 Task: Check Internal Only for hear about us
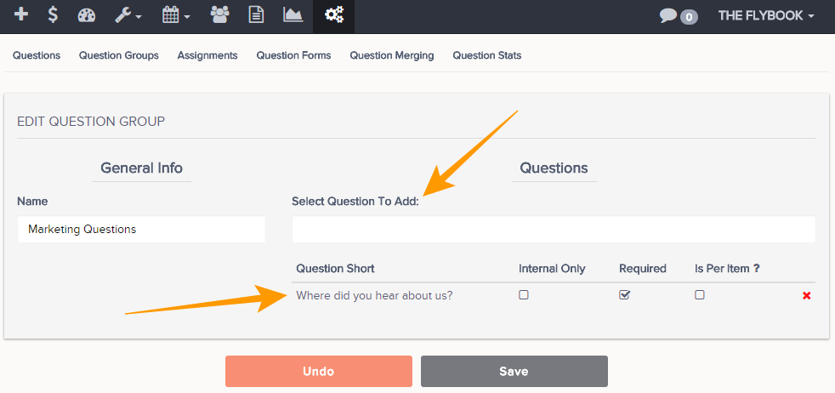click(x=524, y=295)
